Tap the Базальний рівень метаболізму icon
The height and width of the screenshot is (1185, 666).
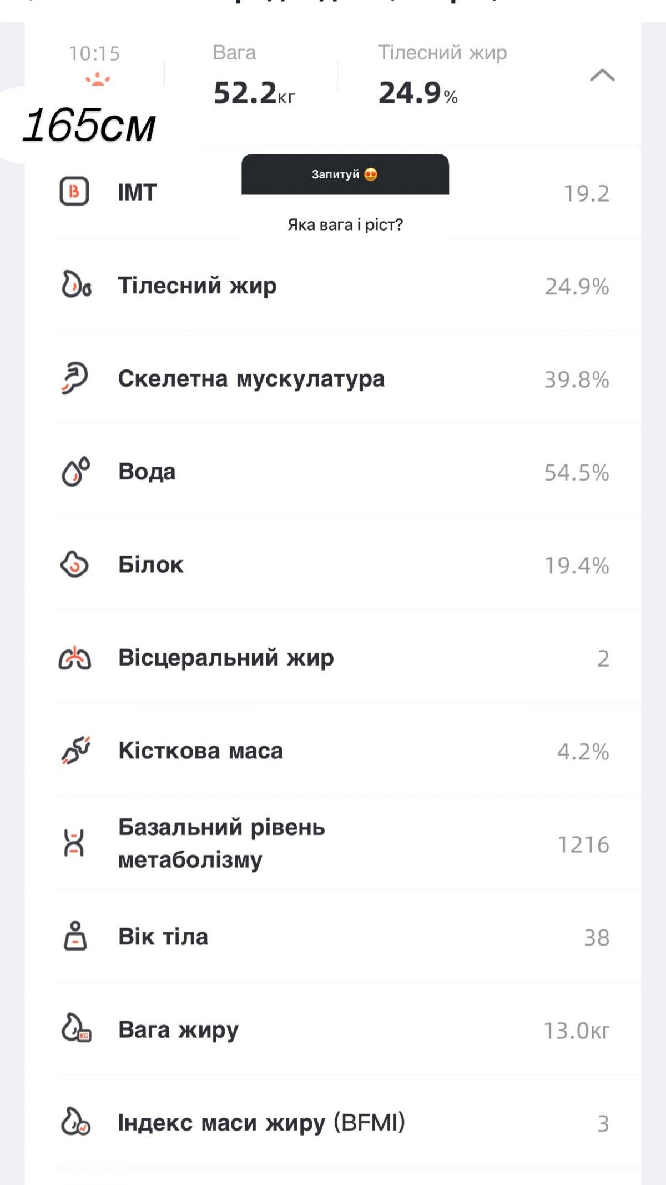click(74, 843)
